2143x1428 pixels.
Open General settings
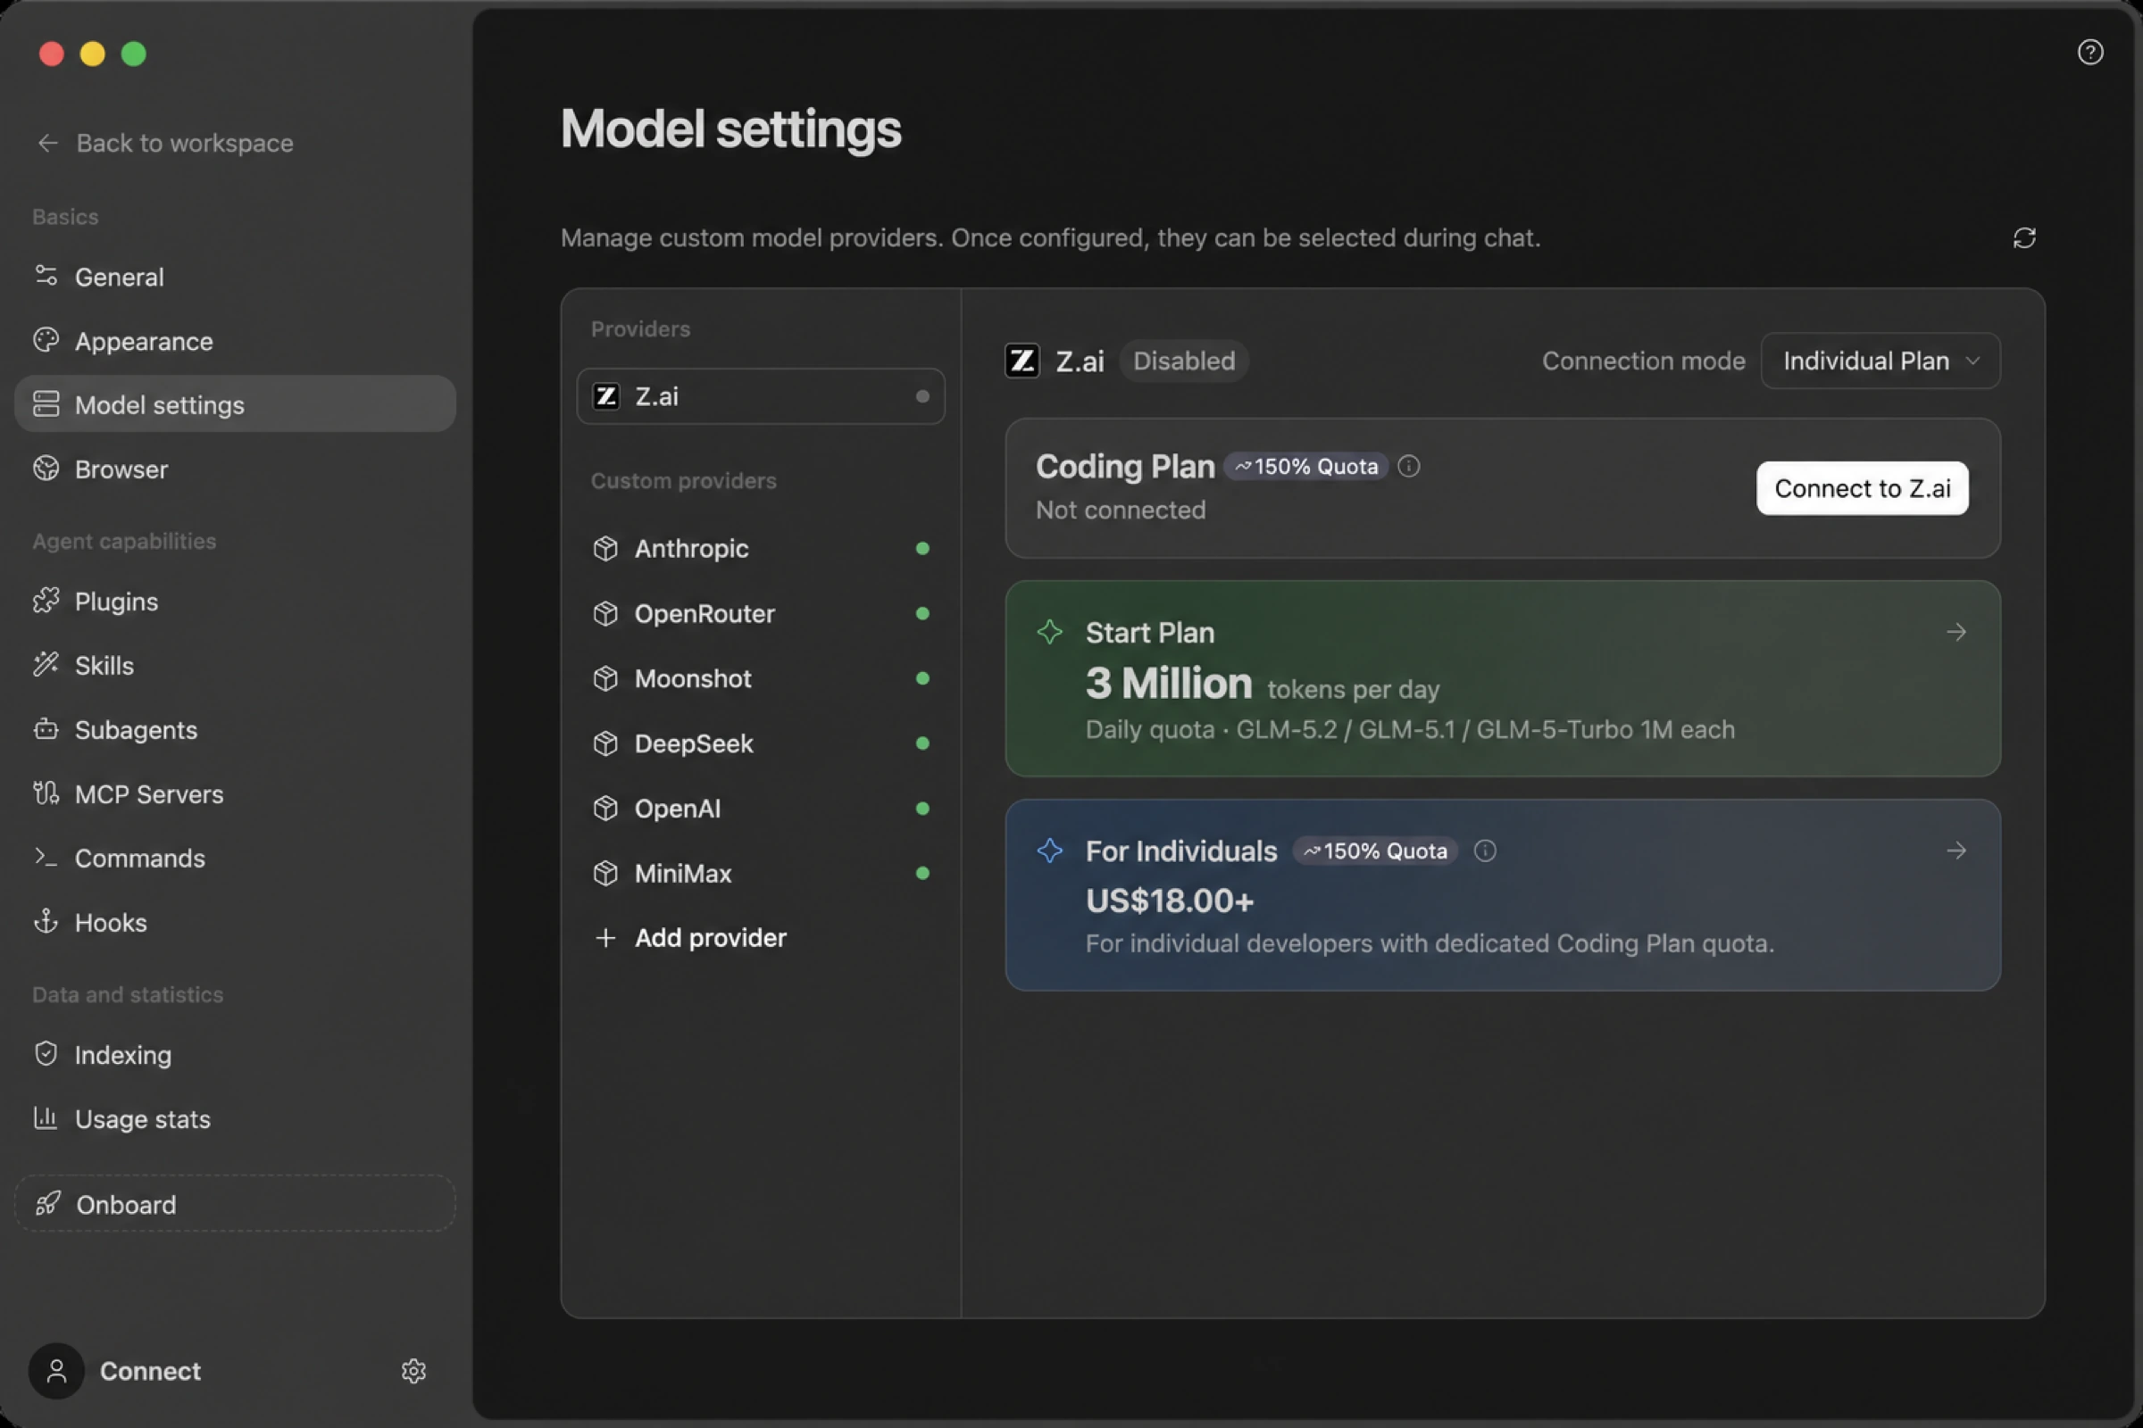click(x=235, y=276)
